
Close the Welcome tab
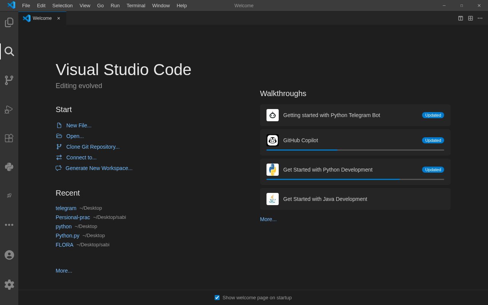tap(59, 18)
